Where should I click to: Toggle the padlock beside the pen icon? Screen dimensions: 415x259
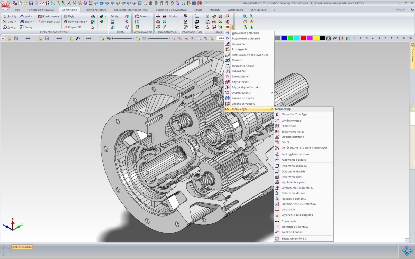point(71,38)
